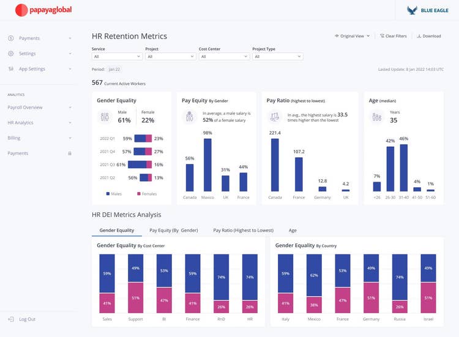Click the Blue Eagle company logo

[428, 10]
